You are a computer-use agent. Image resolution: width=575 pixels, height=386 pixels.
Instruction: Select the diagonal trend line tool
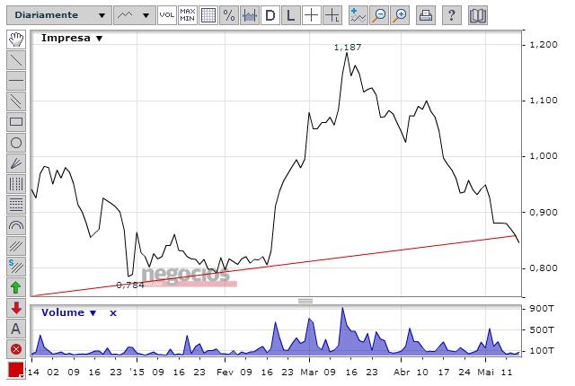point(16,60)
